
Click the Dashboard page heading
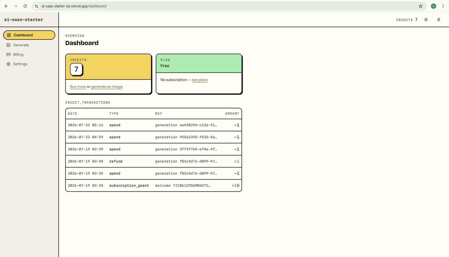point(82,43)
